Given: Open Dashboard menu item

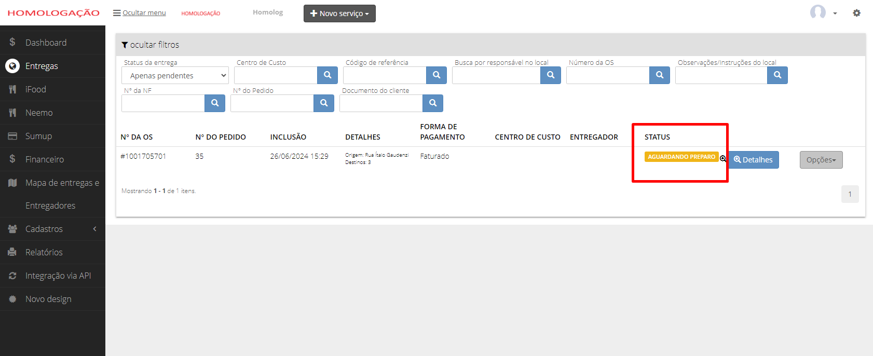Looking at the screenshot, I should coord(52,43).
